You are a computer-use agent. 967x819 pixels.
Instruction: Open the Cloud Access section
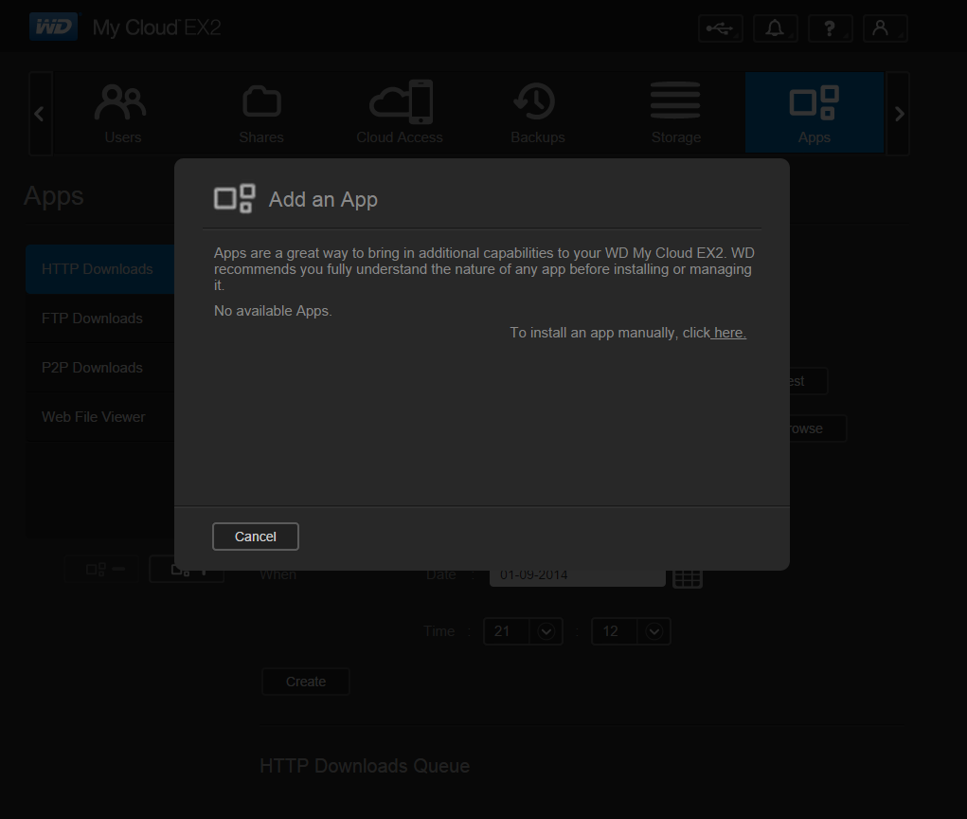coord(400,113)
